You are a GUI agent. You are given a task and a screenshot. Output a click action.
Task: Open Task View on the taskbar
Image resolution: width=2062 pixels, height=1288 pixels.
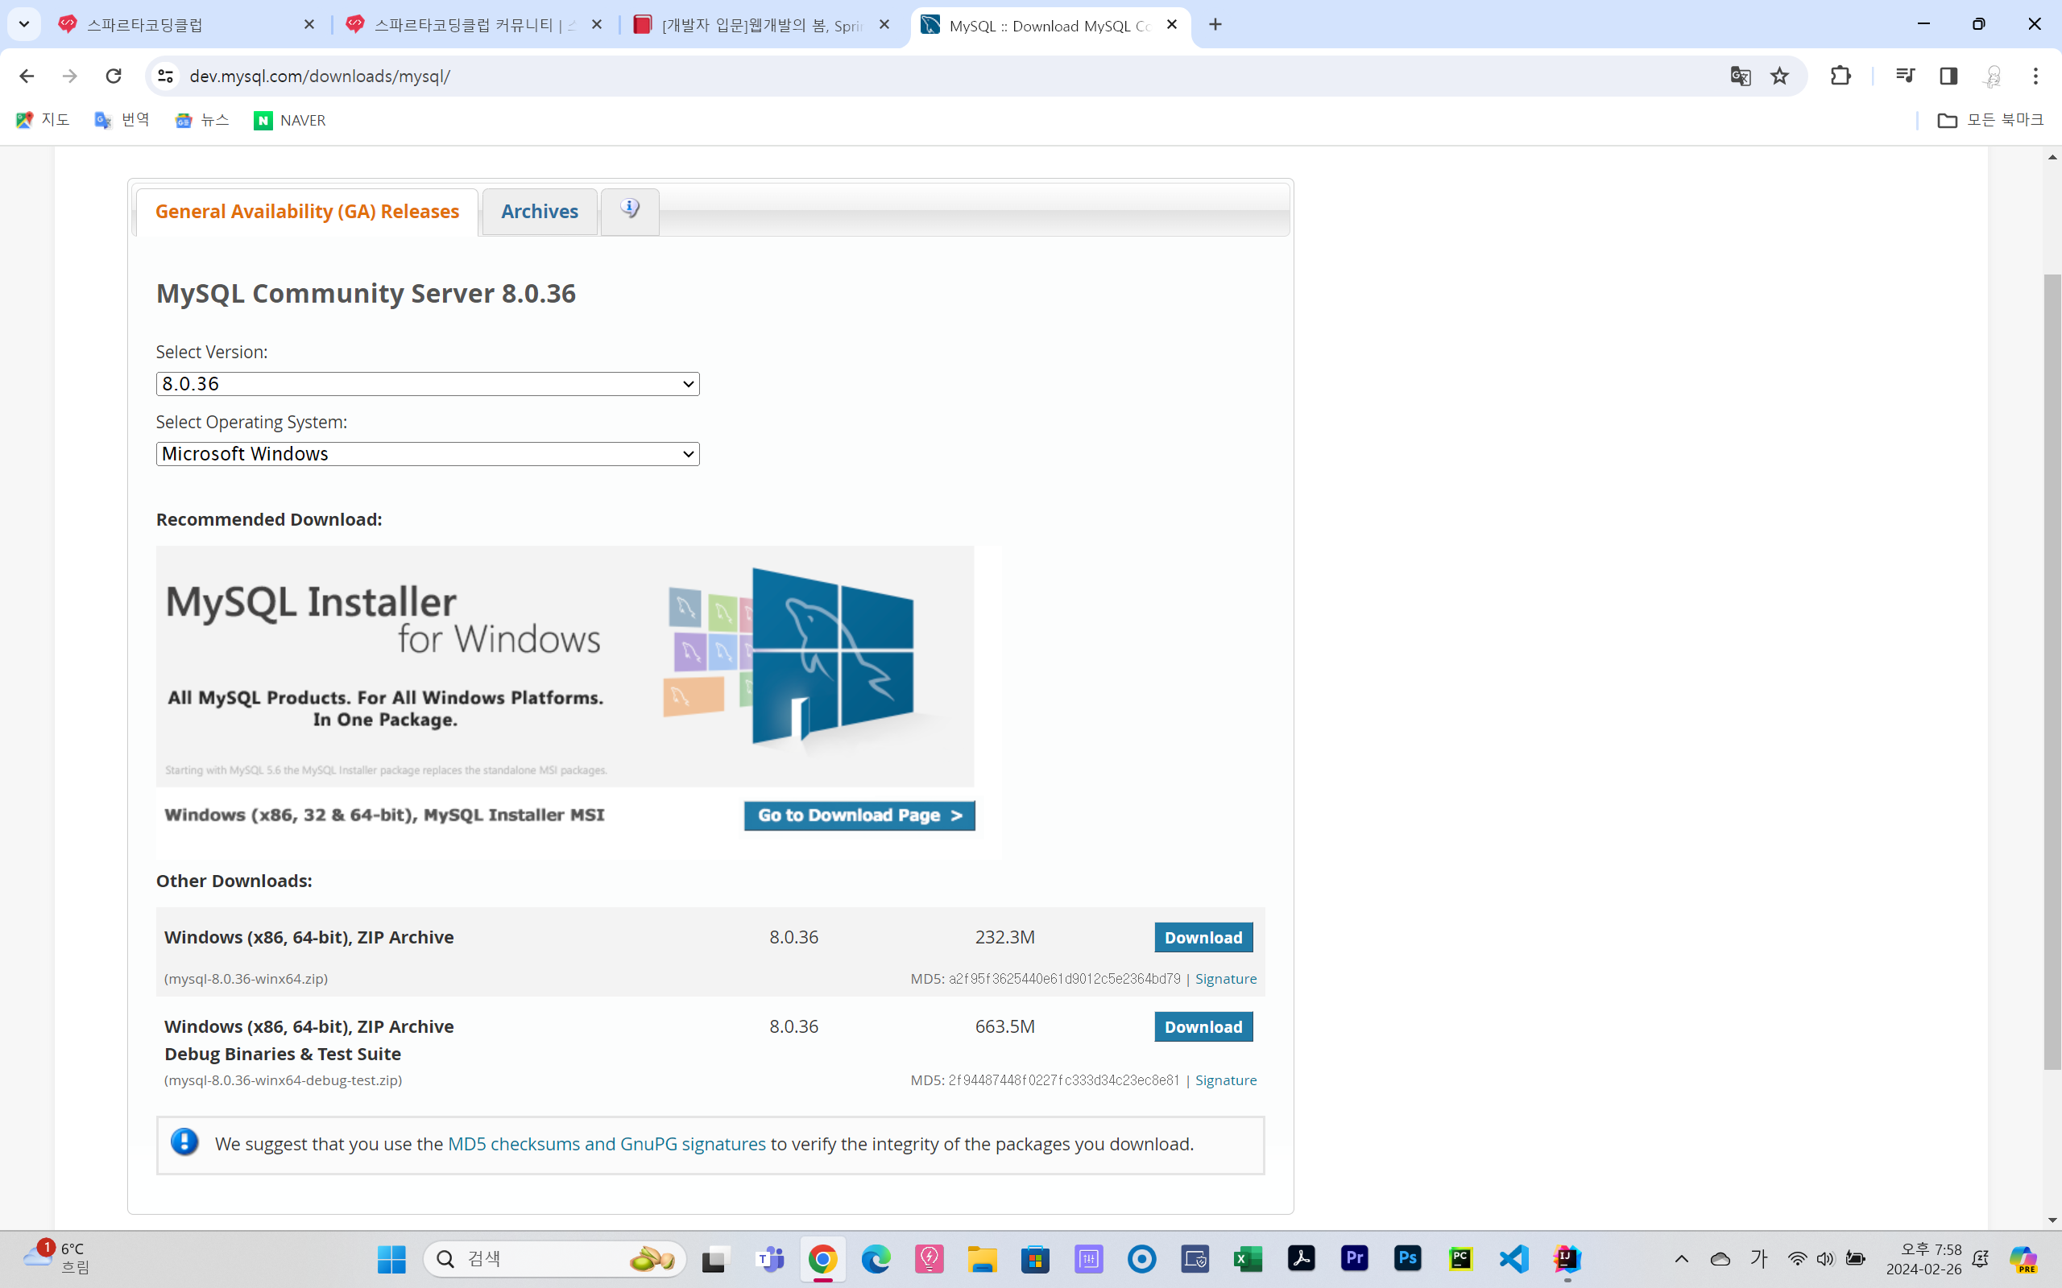pos(717,1258)
